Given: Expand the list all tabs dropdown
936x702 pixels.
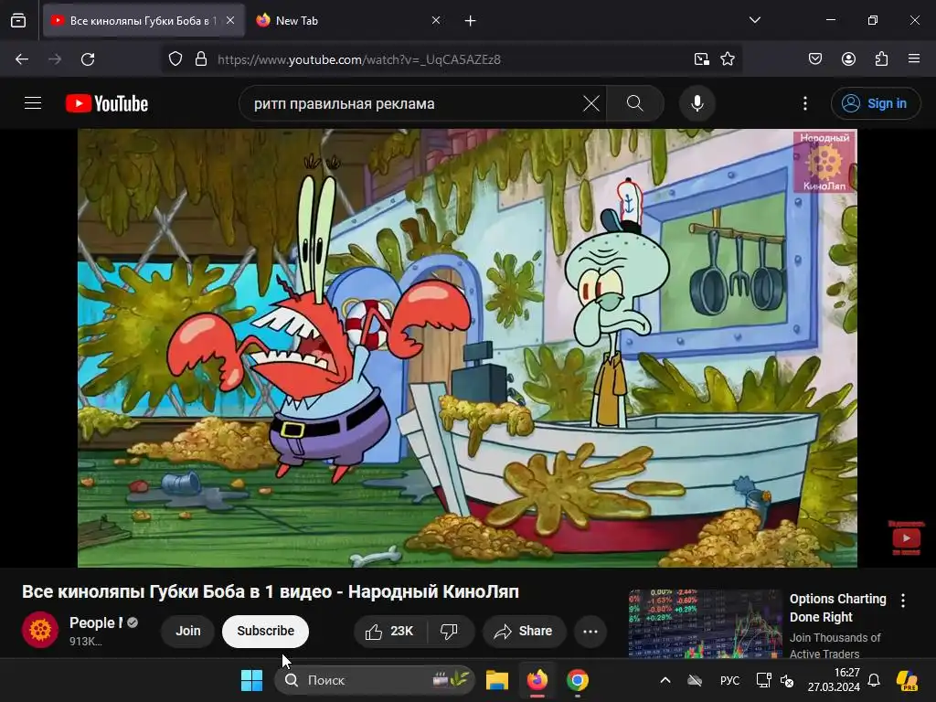Looking at the screenshot, I should 754,20.
